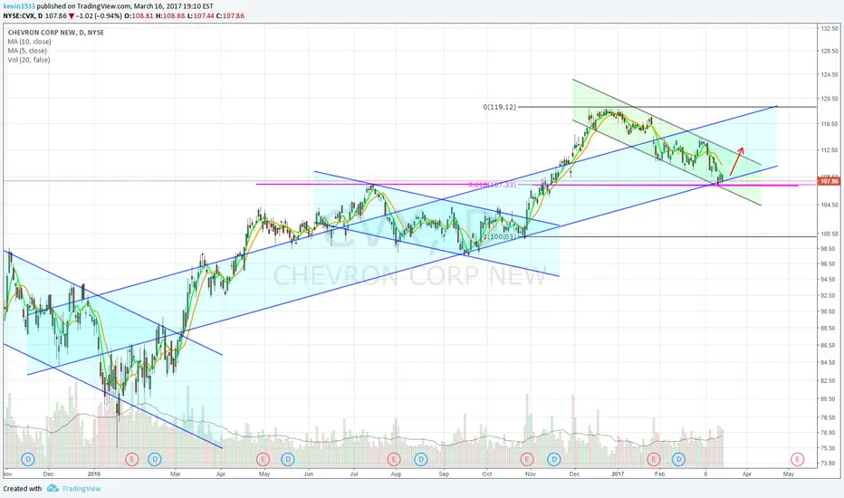Click the current price tag 107.86
Screen dimensions: 844x498
pos(829,181)
